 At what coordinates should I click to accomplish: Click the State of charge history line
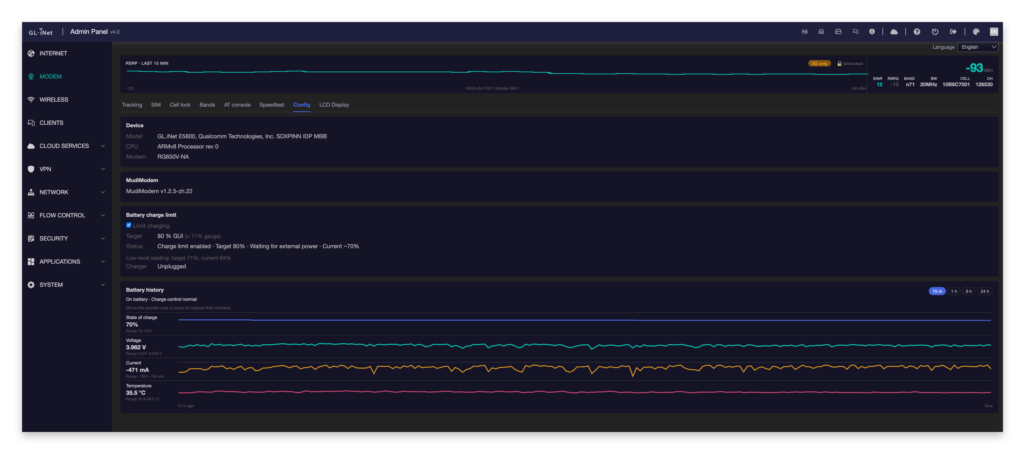coord(585,320)
